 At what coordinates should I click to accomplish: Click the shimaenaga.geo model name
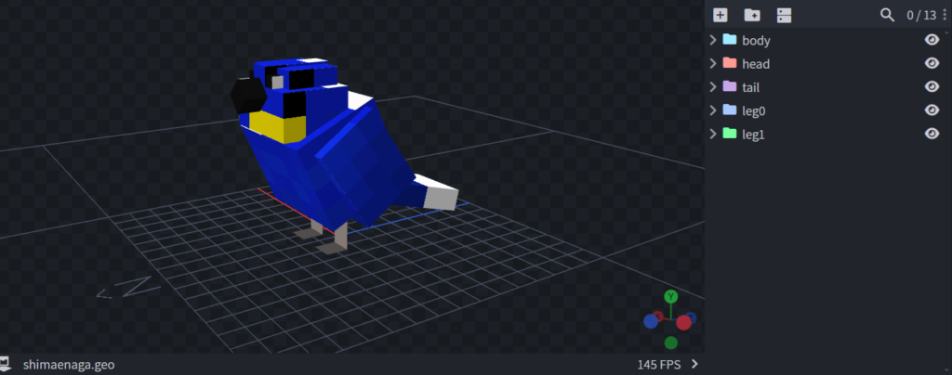pos(68,364)
